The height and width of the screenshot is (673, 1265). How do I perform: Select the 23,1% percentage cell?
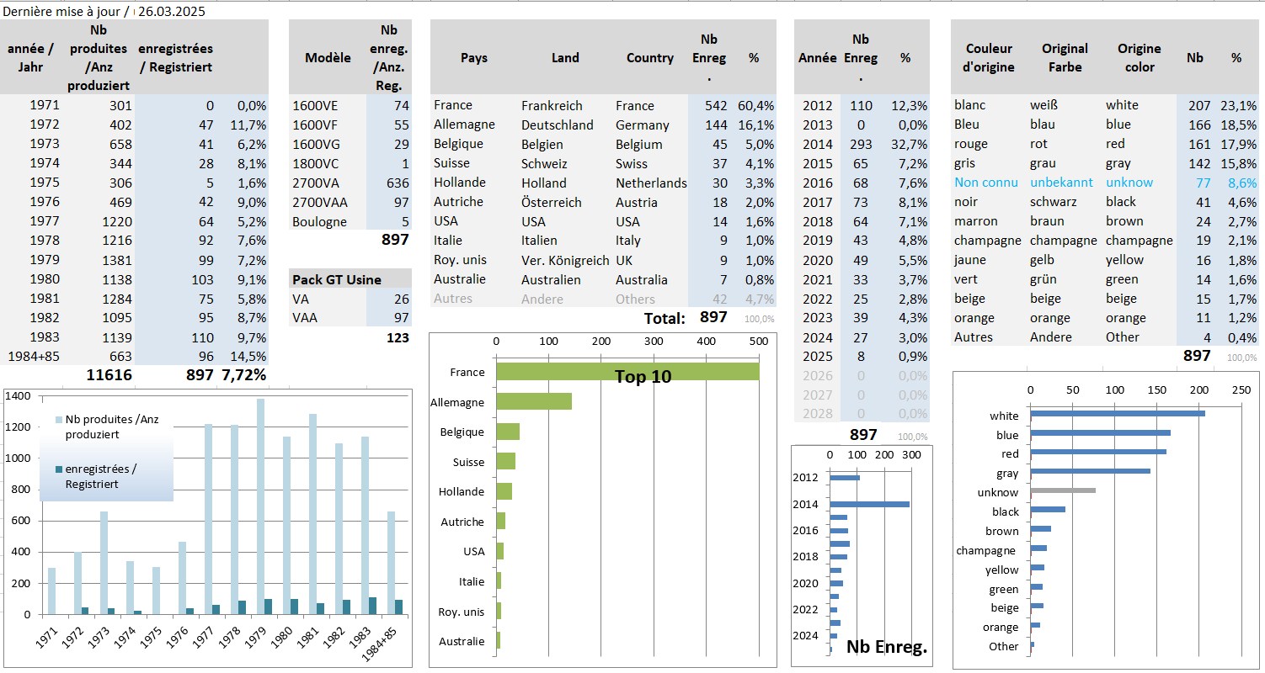point(1238,105)
